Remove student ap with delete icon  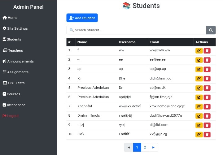pos(207,69)
